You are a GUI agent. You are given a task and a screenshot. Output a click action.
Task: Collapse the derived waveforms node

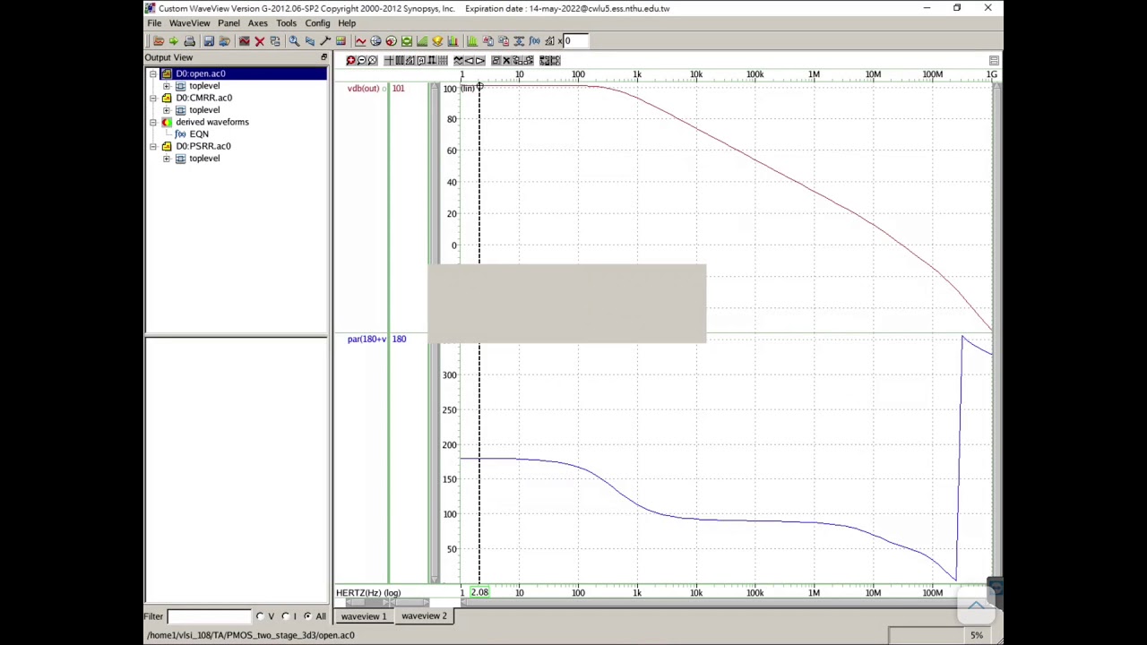point(153,122)
